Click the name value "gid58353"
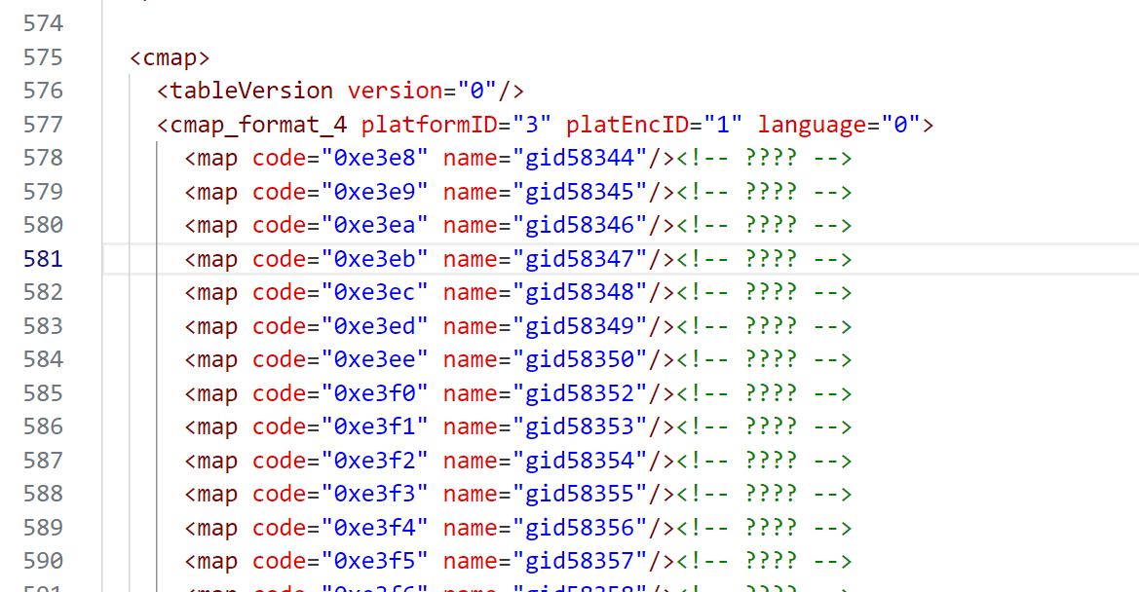This screenshot has height=592, width=1139. click(587, 426)
